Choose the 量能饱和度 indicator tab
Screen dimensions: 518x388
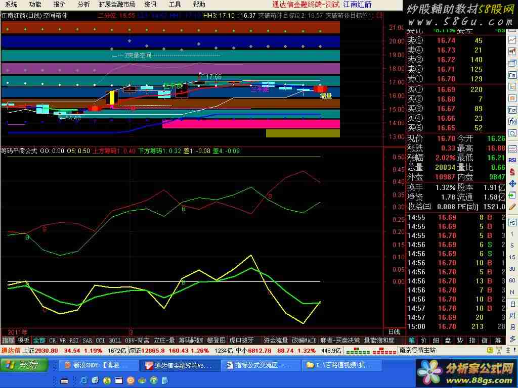pyautogui.click(x=379, y=340)
